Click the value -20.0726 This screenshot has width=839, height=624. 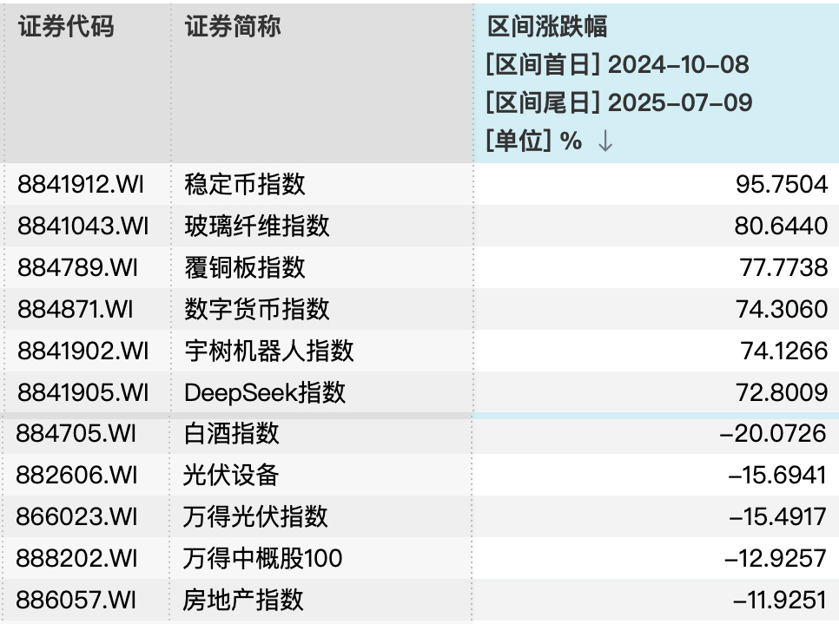click(773, 433)
